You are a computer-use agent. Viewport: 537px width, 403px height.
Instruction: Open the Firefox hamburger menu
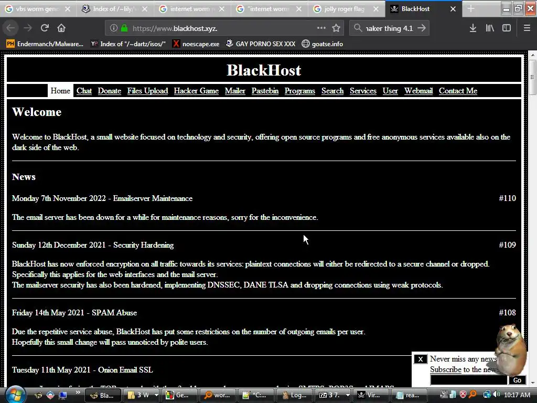click(x=527, y=28)
